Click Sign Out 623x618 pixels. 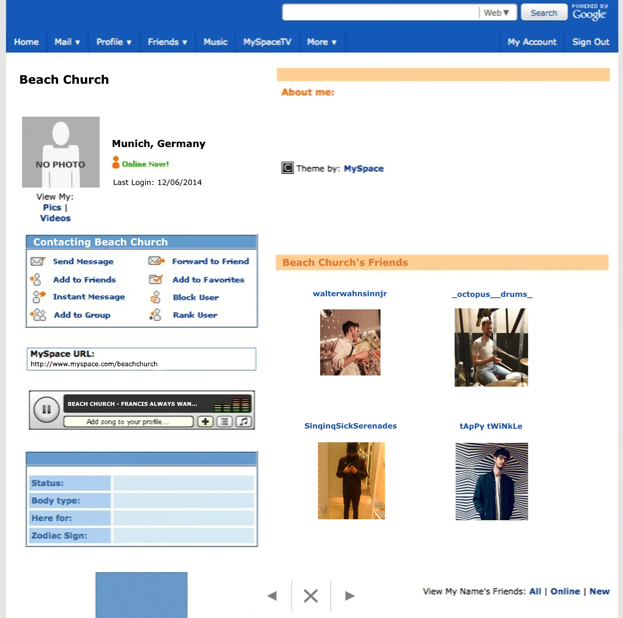click(591, 42)
